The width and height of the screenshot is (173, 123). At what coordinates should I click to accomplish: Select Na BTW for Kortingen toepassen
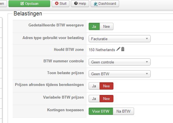coord(123,111)
